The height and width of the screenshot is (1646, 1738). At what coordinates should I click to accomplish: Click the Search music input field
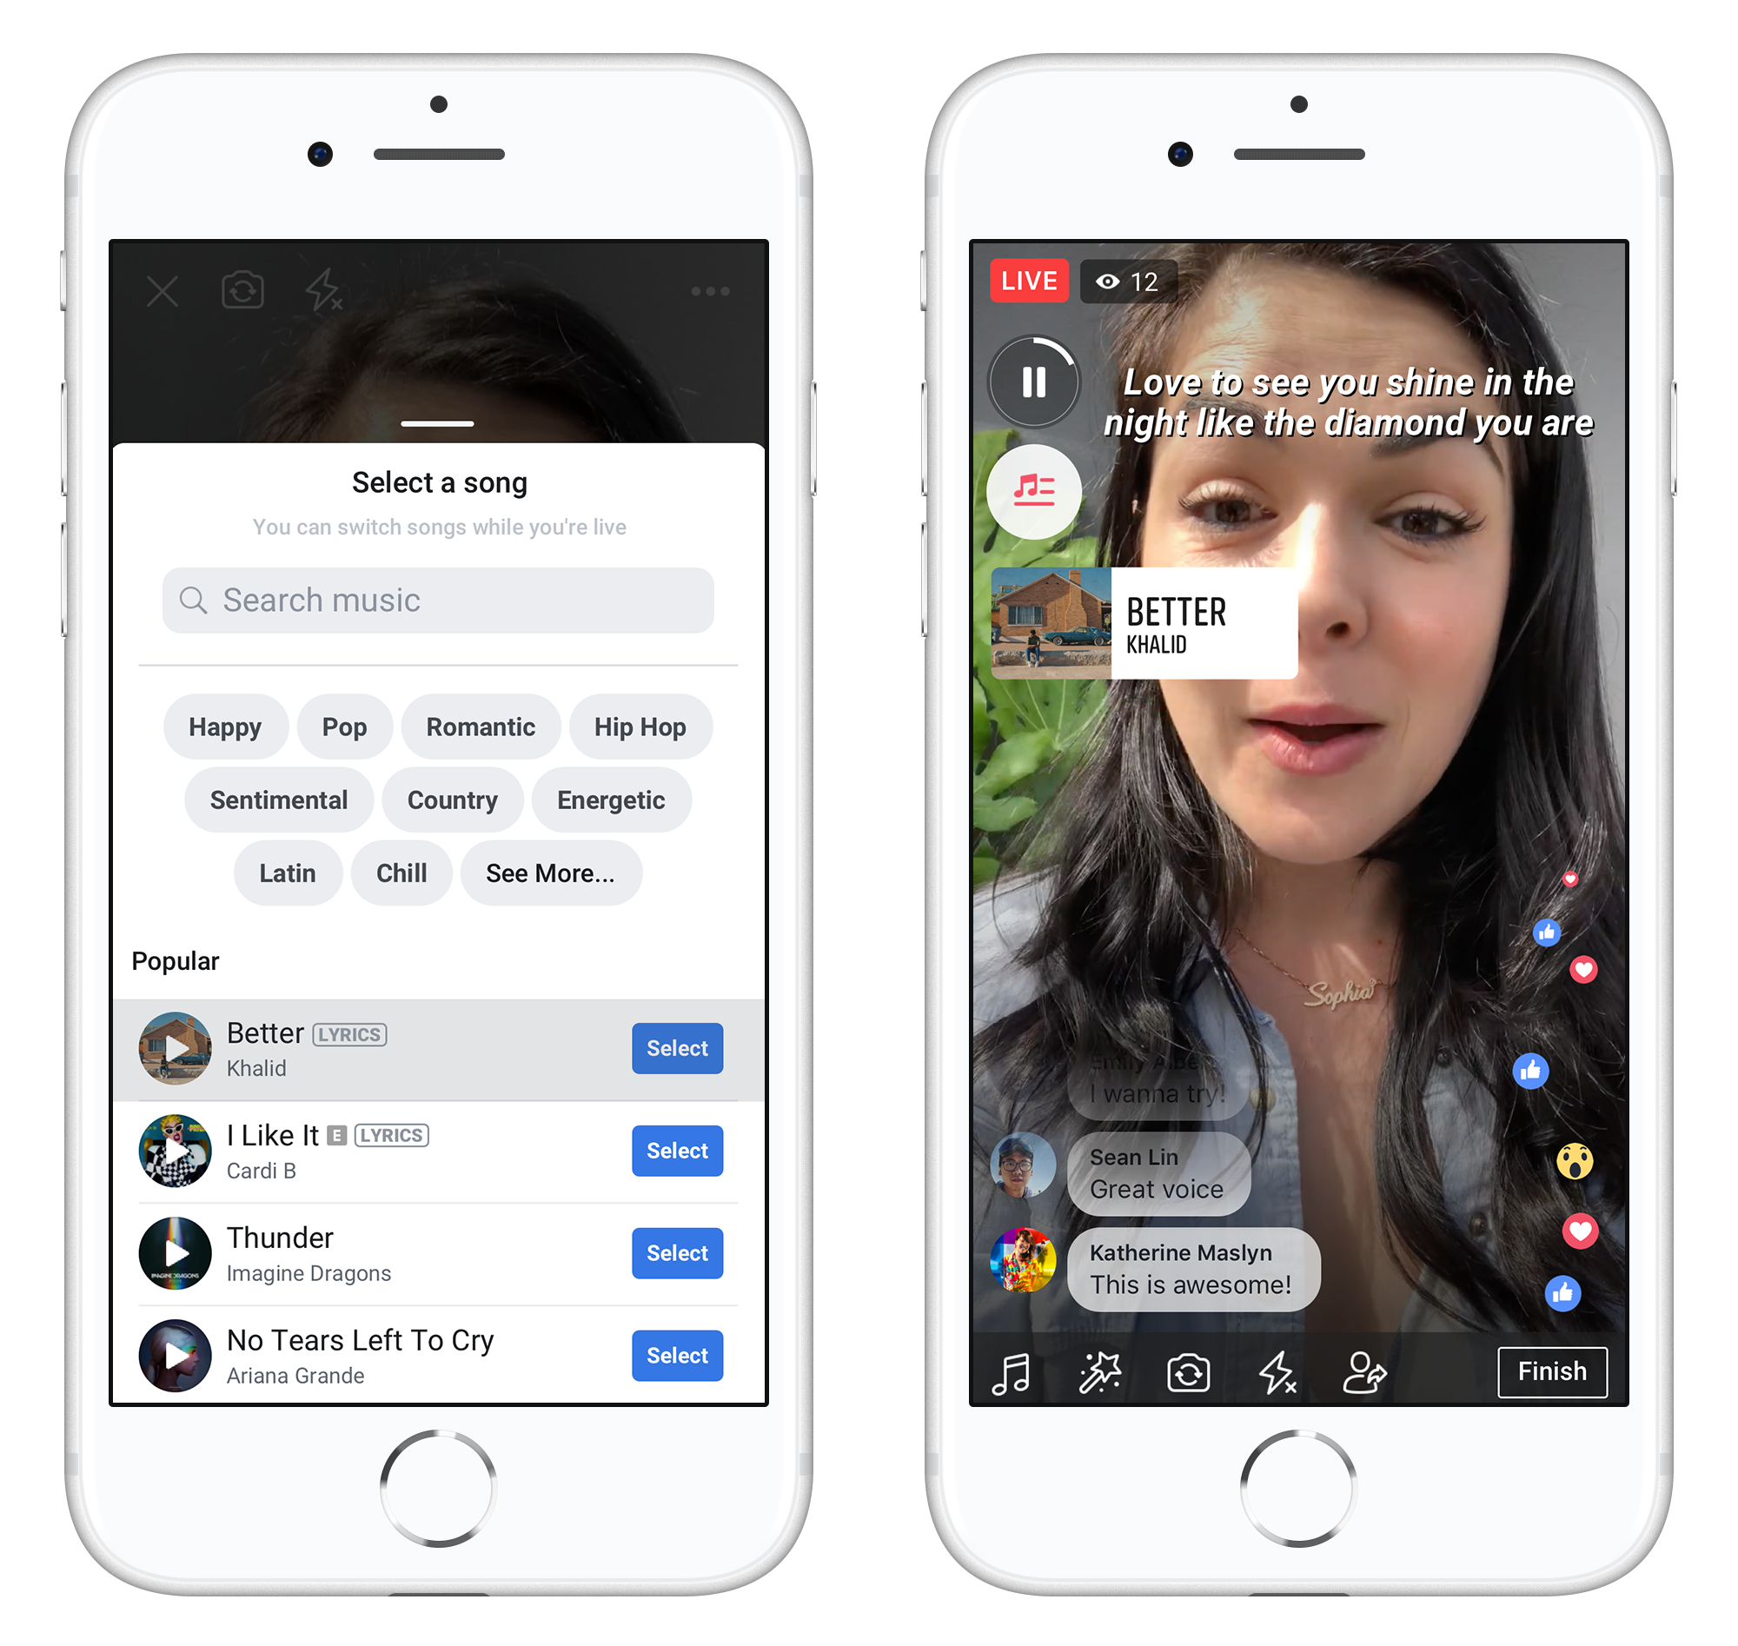(438, 601)
